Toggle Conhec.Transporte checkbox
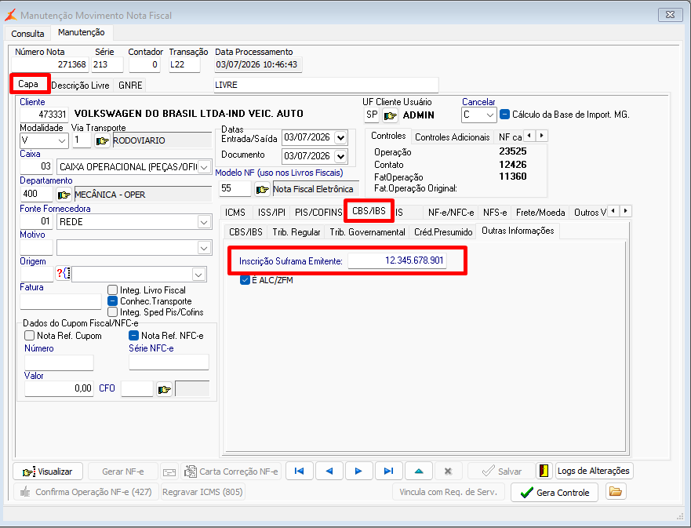 [113, 301]
